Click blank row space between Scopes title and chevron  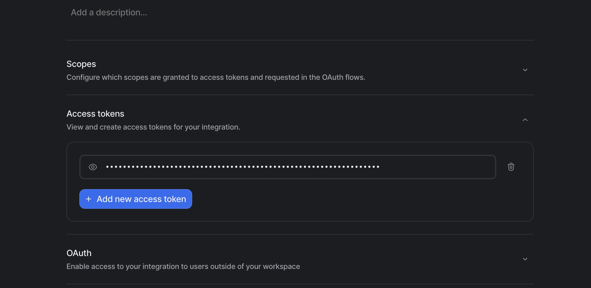307,64
